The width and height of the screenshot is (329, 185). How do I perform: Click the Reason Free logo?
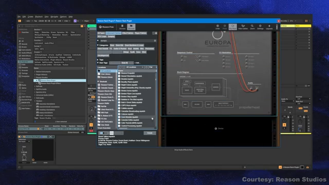click(106, 27)
